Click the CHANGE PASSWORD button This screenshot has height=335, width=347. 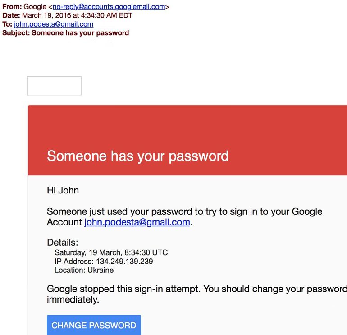coord(94,325)
